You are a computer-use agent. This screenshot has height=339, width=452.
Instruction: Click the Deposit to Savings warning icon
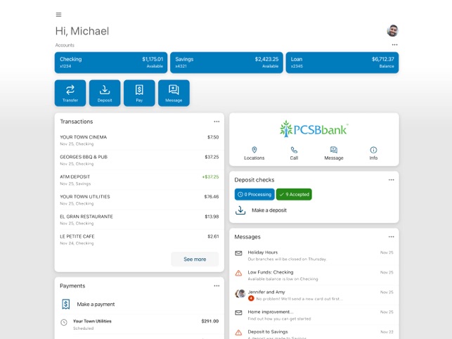pos(238,333)
